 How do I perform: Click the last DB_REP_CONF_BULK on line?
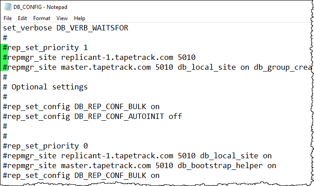[x=81, y=176]
